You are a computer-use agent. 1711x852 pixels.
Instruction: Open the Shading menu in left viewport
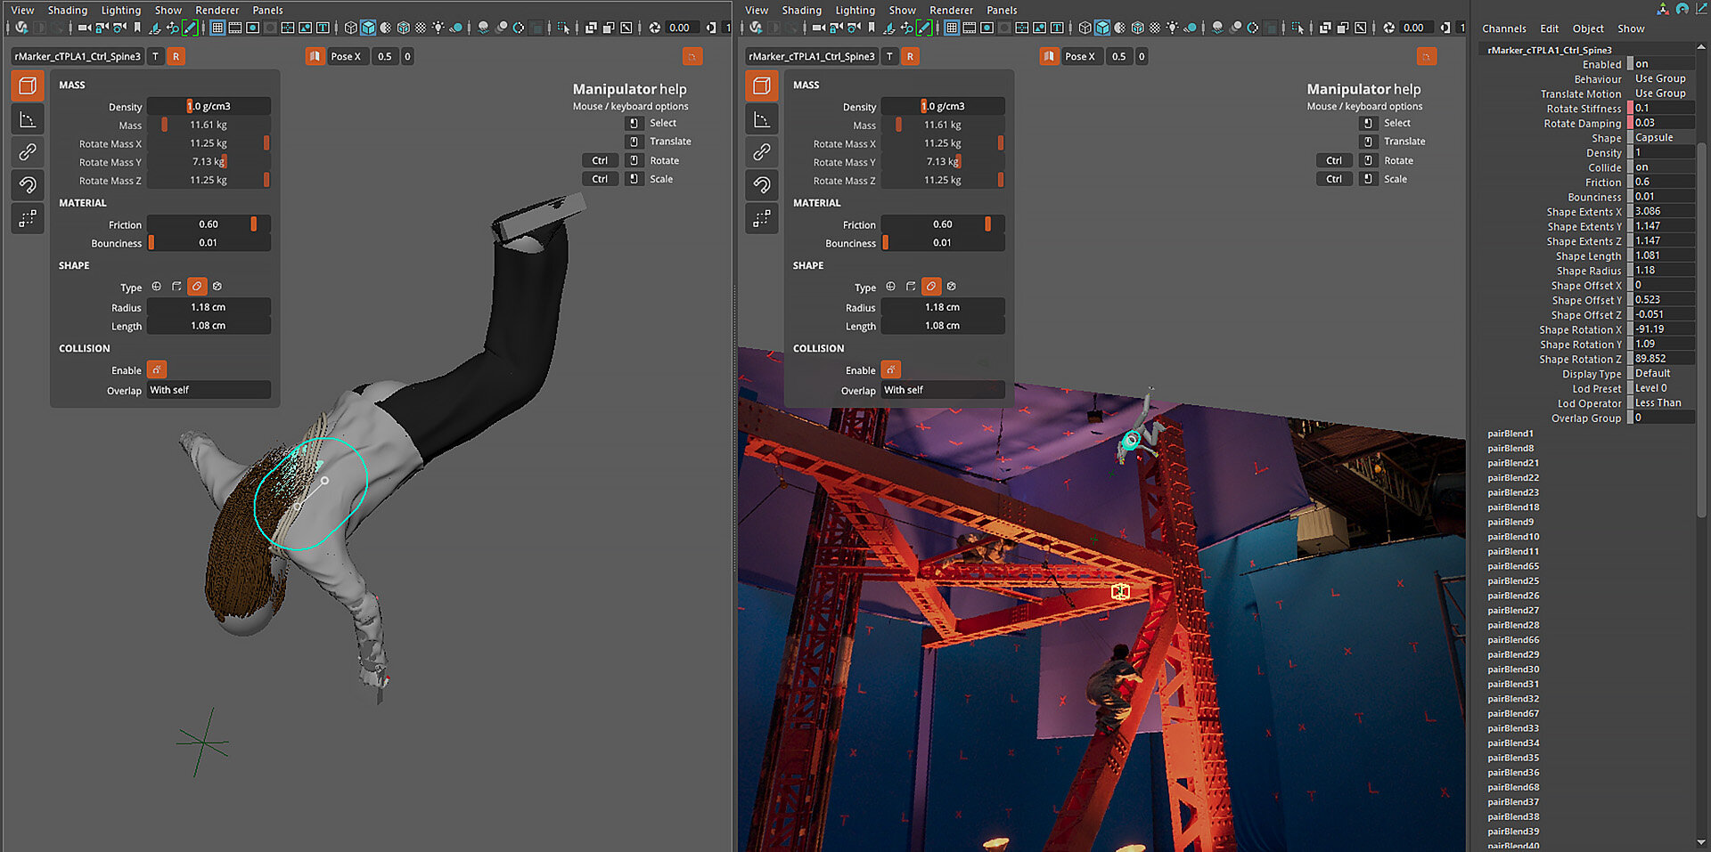[x=68, y=10]
